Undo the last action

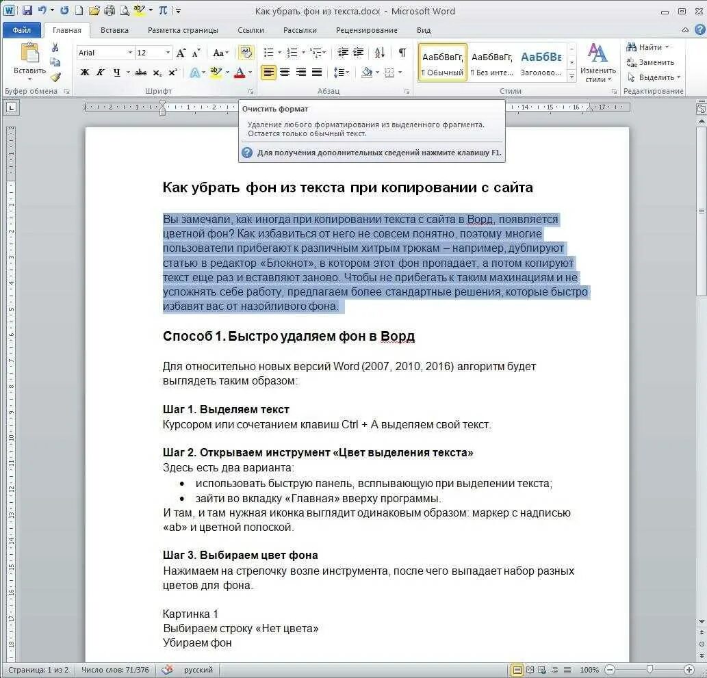42,10
